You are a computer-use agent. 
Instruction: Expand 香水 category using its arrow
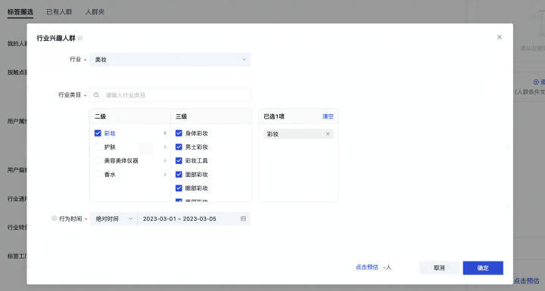click(165, 175)
